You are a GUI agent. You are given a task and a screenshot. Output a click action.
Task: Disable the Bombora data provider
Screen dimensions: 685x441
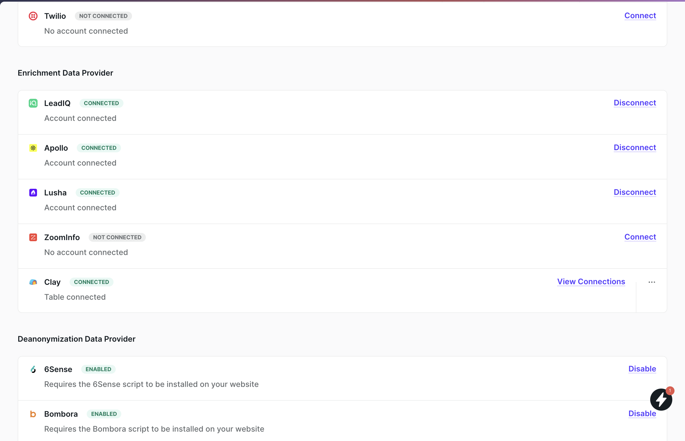click(x=642, y=413)
